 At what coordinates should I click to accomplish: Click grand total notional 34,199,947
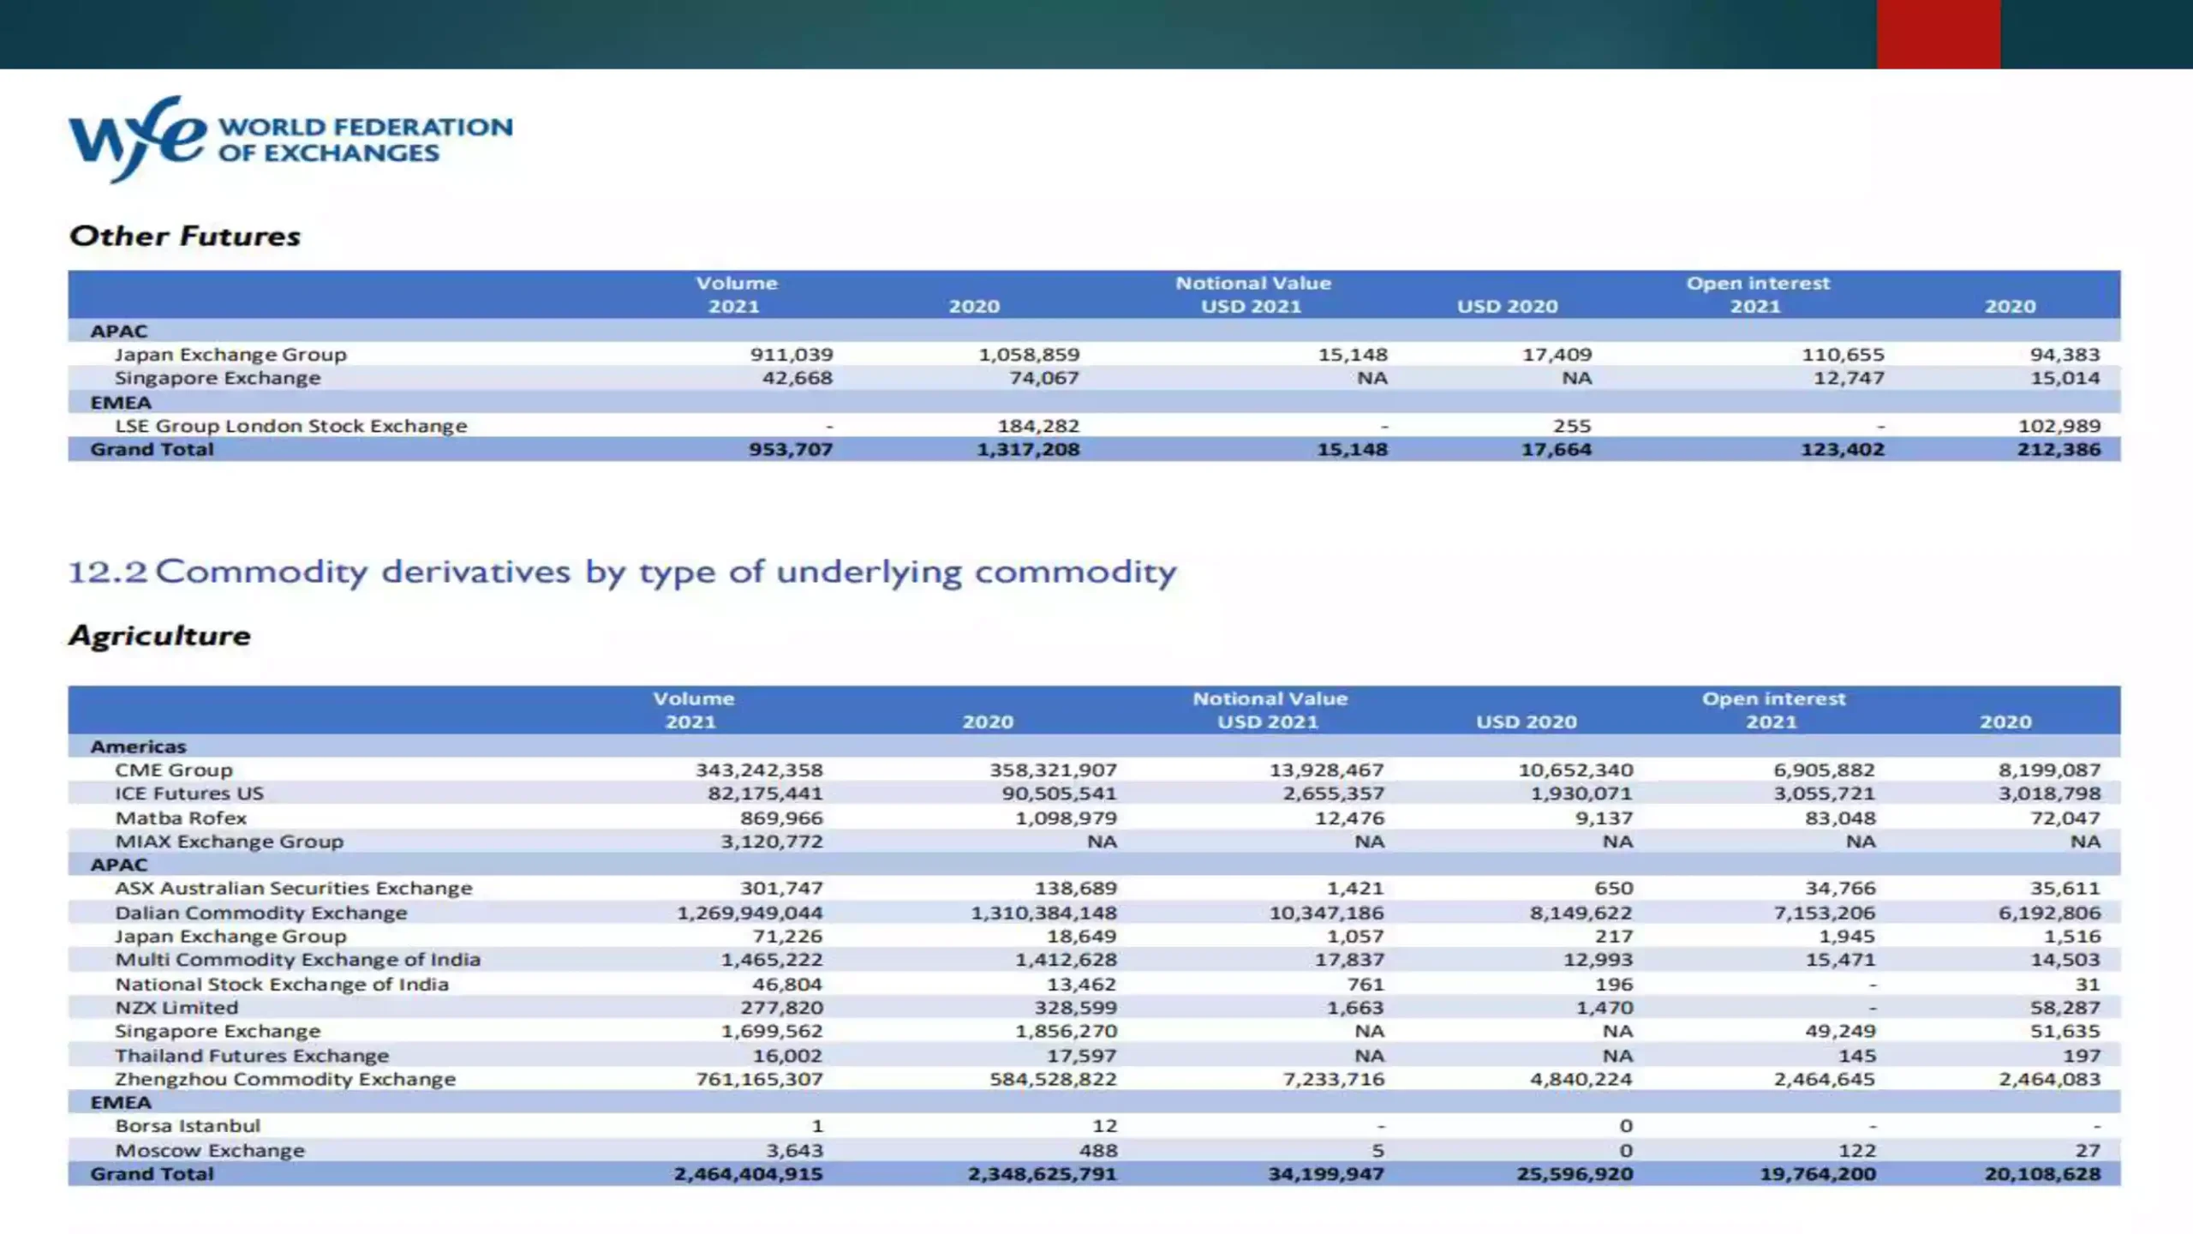tap(1326, 1174)
